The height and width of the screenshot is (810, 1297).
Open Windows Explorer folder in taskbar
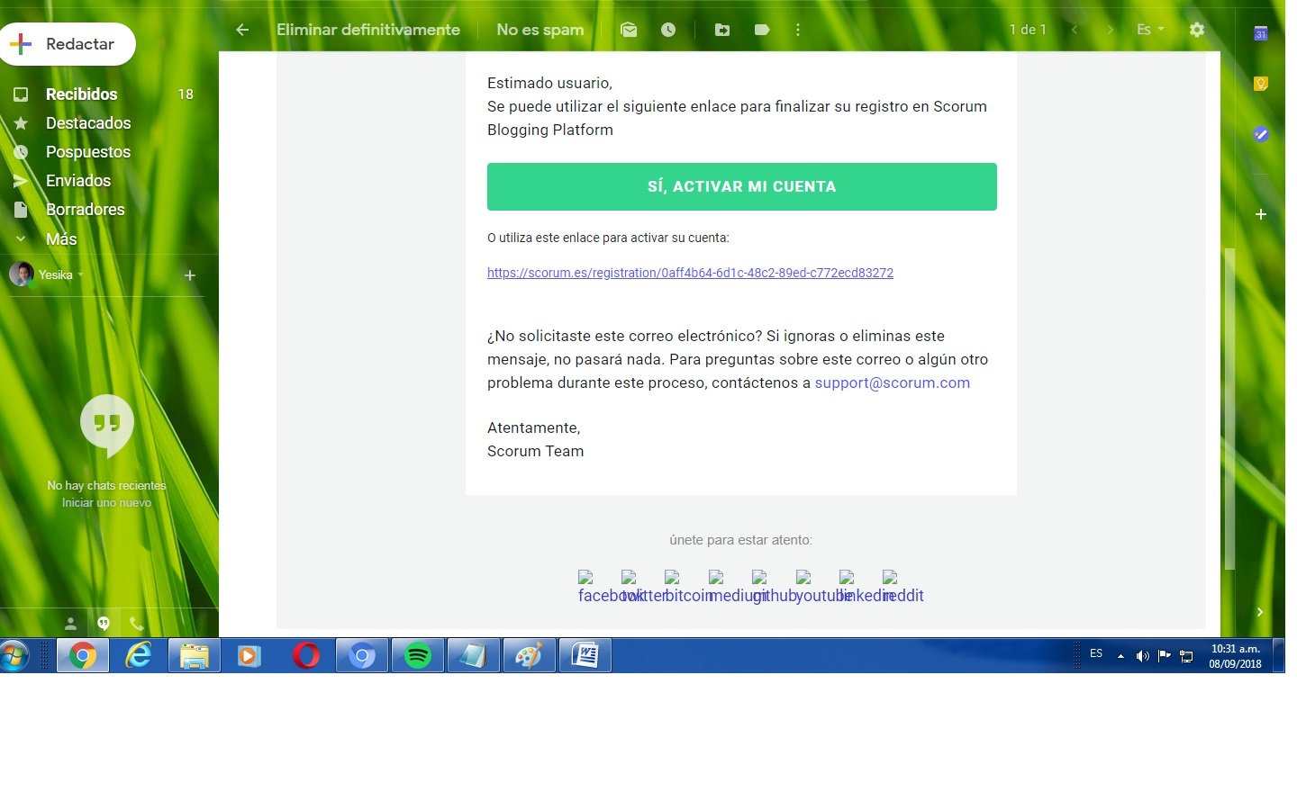click(195, 656)
